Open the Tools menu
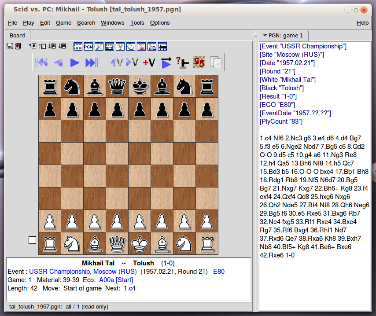376x316 pixels. point(137,23)
